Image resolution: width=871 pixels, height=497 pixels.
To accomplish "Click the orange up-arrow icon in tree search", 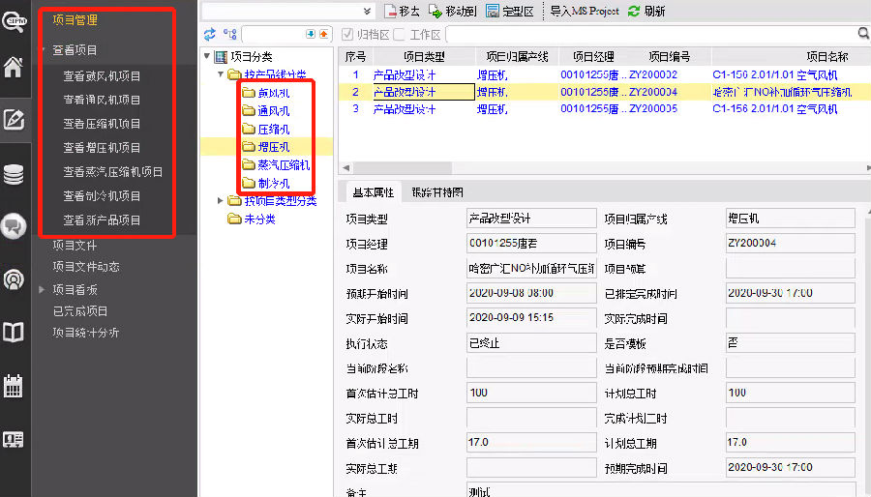I will pos(324,35).
